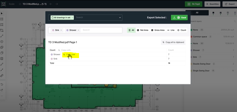237x112 pixels.
Task: Select the None layer with 20054.29 sq.ft
Action: (x=212, y=30)
